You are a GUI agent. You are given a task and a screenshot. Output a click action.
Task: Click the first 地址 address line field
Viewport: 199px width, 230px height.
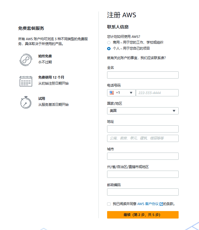point(143,129)
